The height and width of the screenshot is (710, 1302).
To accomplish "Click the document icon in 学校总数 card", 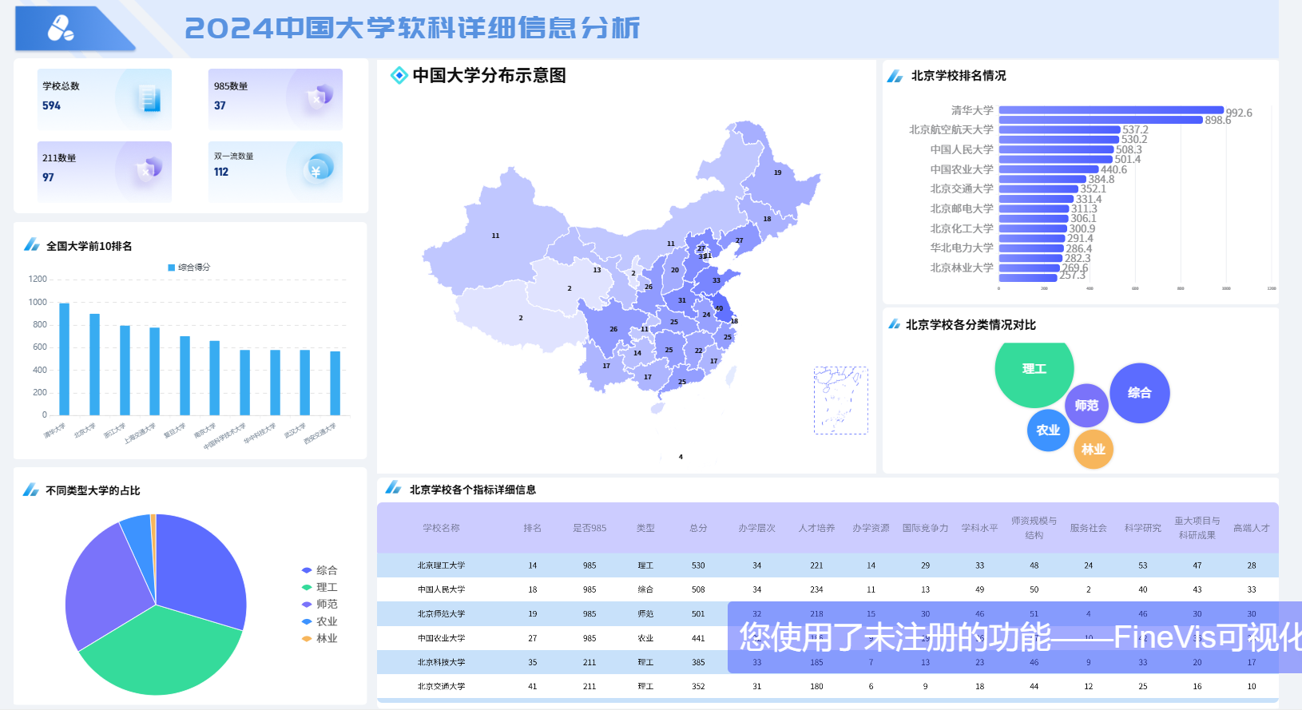I will [x=149, y=98].
